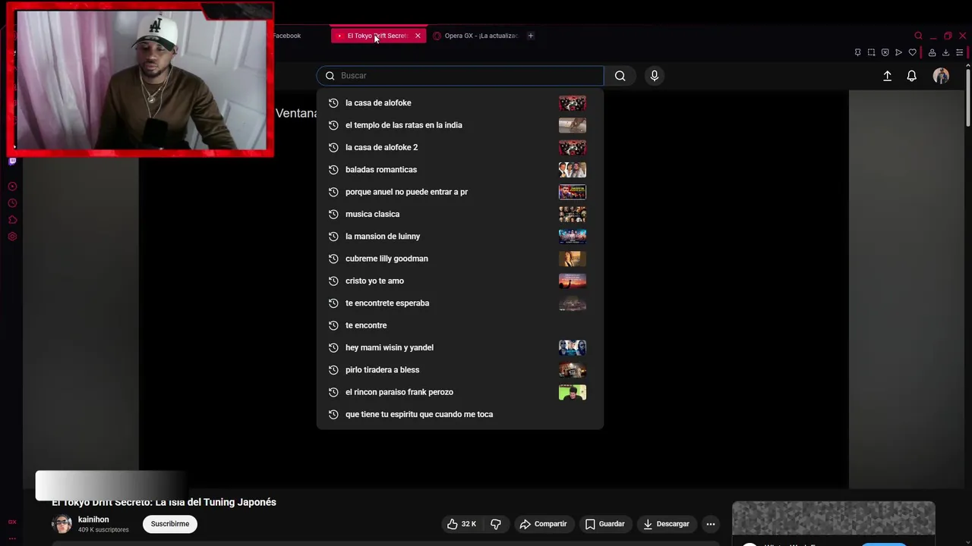Screen dimensions: 972x546
Task: Pick 'que tiene tu espiritu que cuando me toca'
Action: (460, 414)
